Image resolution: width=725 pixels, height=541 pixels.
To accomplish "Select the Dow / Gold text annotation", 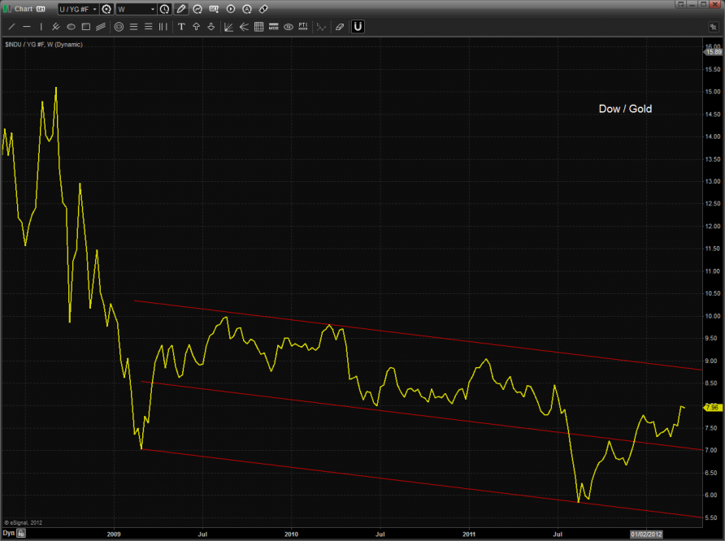I will pos(625,108).
